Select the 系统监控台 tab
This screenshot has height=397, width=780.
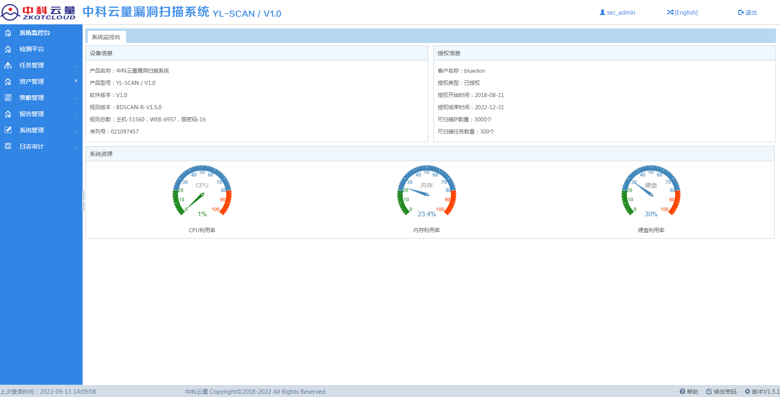pos(106,37)
